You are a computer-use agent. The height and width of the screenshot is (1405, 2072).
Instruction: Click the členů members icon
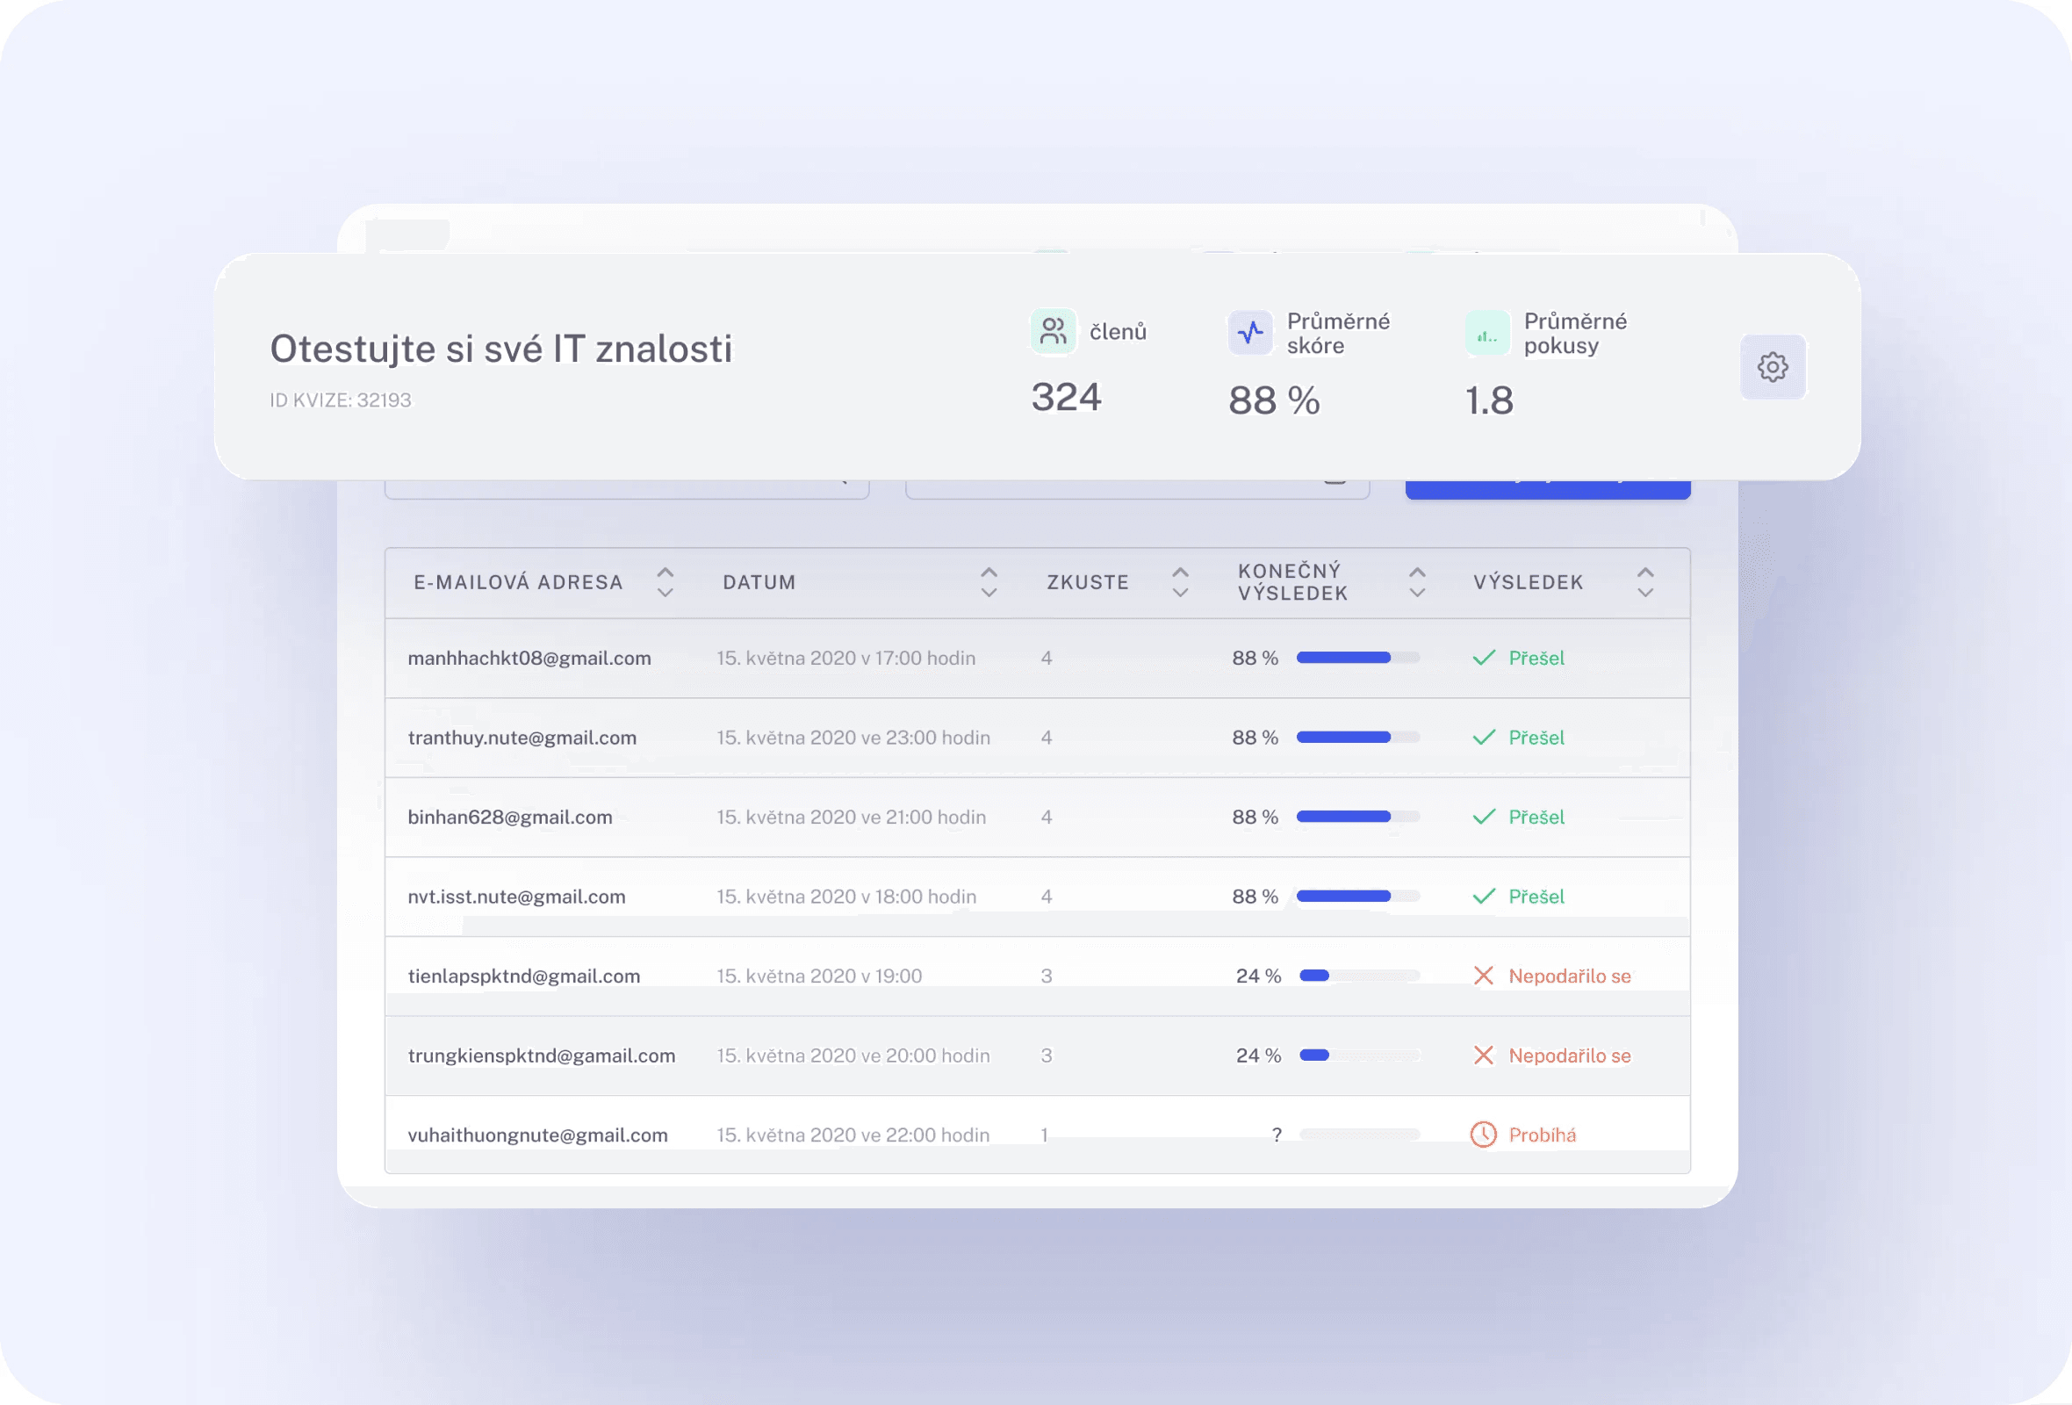coord(1053,332)
